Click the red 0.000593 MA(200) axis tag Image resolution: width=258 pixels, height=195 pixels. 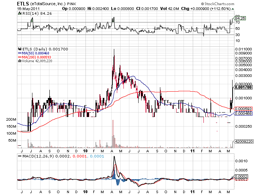point(243,109)
